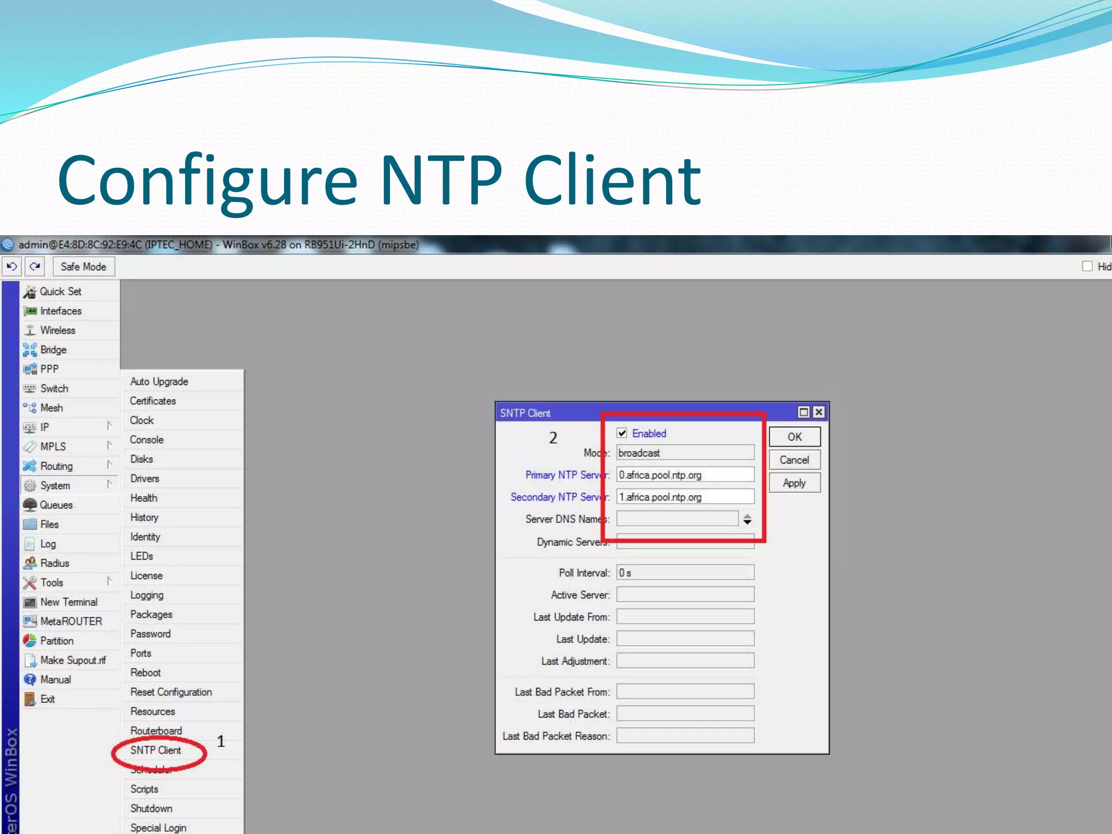Click the Primary NTP Server input field
The height and width of the screenshot is (834, 1112).
coord(685,475)
